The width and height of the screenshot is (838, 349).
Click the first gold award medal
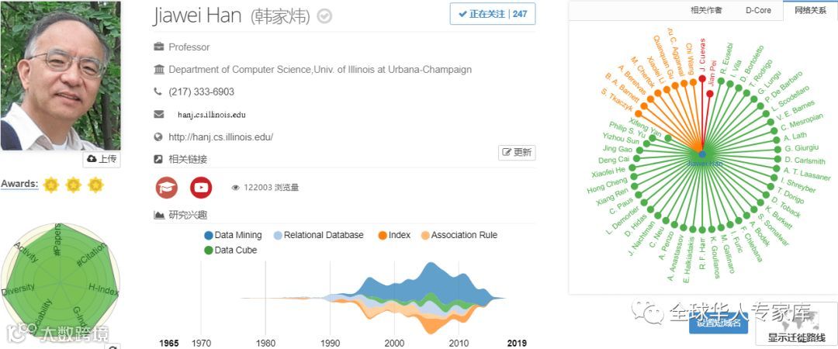point(51,185)
